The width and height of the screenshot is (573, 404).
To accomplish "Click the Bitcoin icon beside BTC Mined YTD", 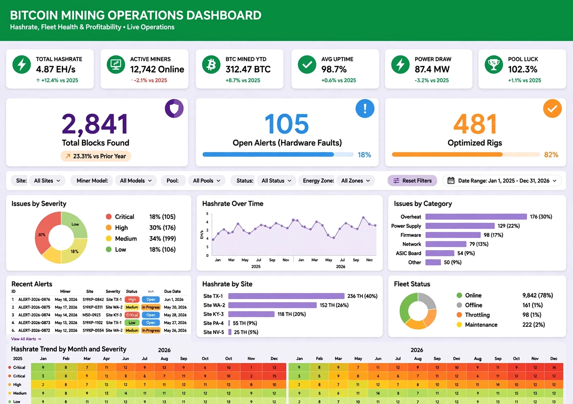I will point(211,64).
